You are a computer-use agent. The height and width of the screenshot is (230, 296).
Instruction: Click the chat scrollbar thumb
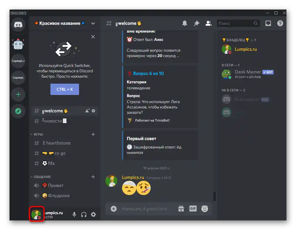pyautogui.click(x=215, y=196)
